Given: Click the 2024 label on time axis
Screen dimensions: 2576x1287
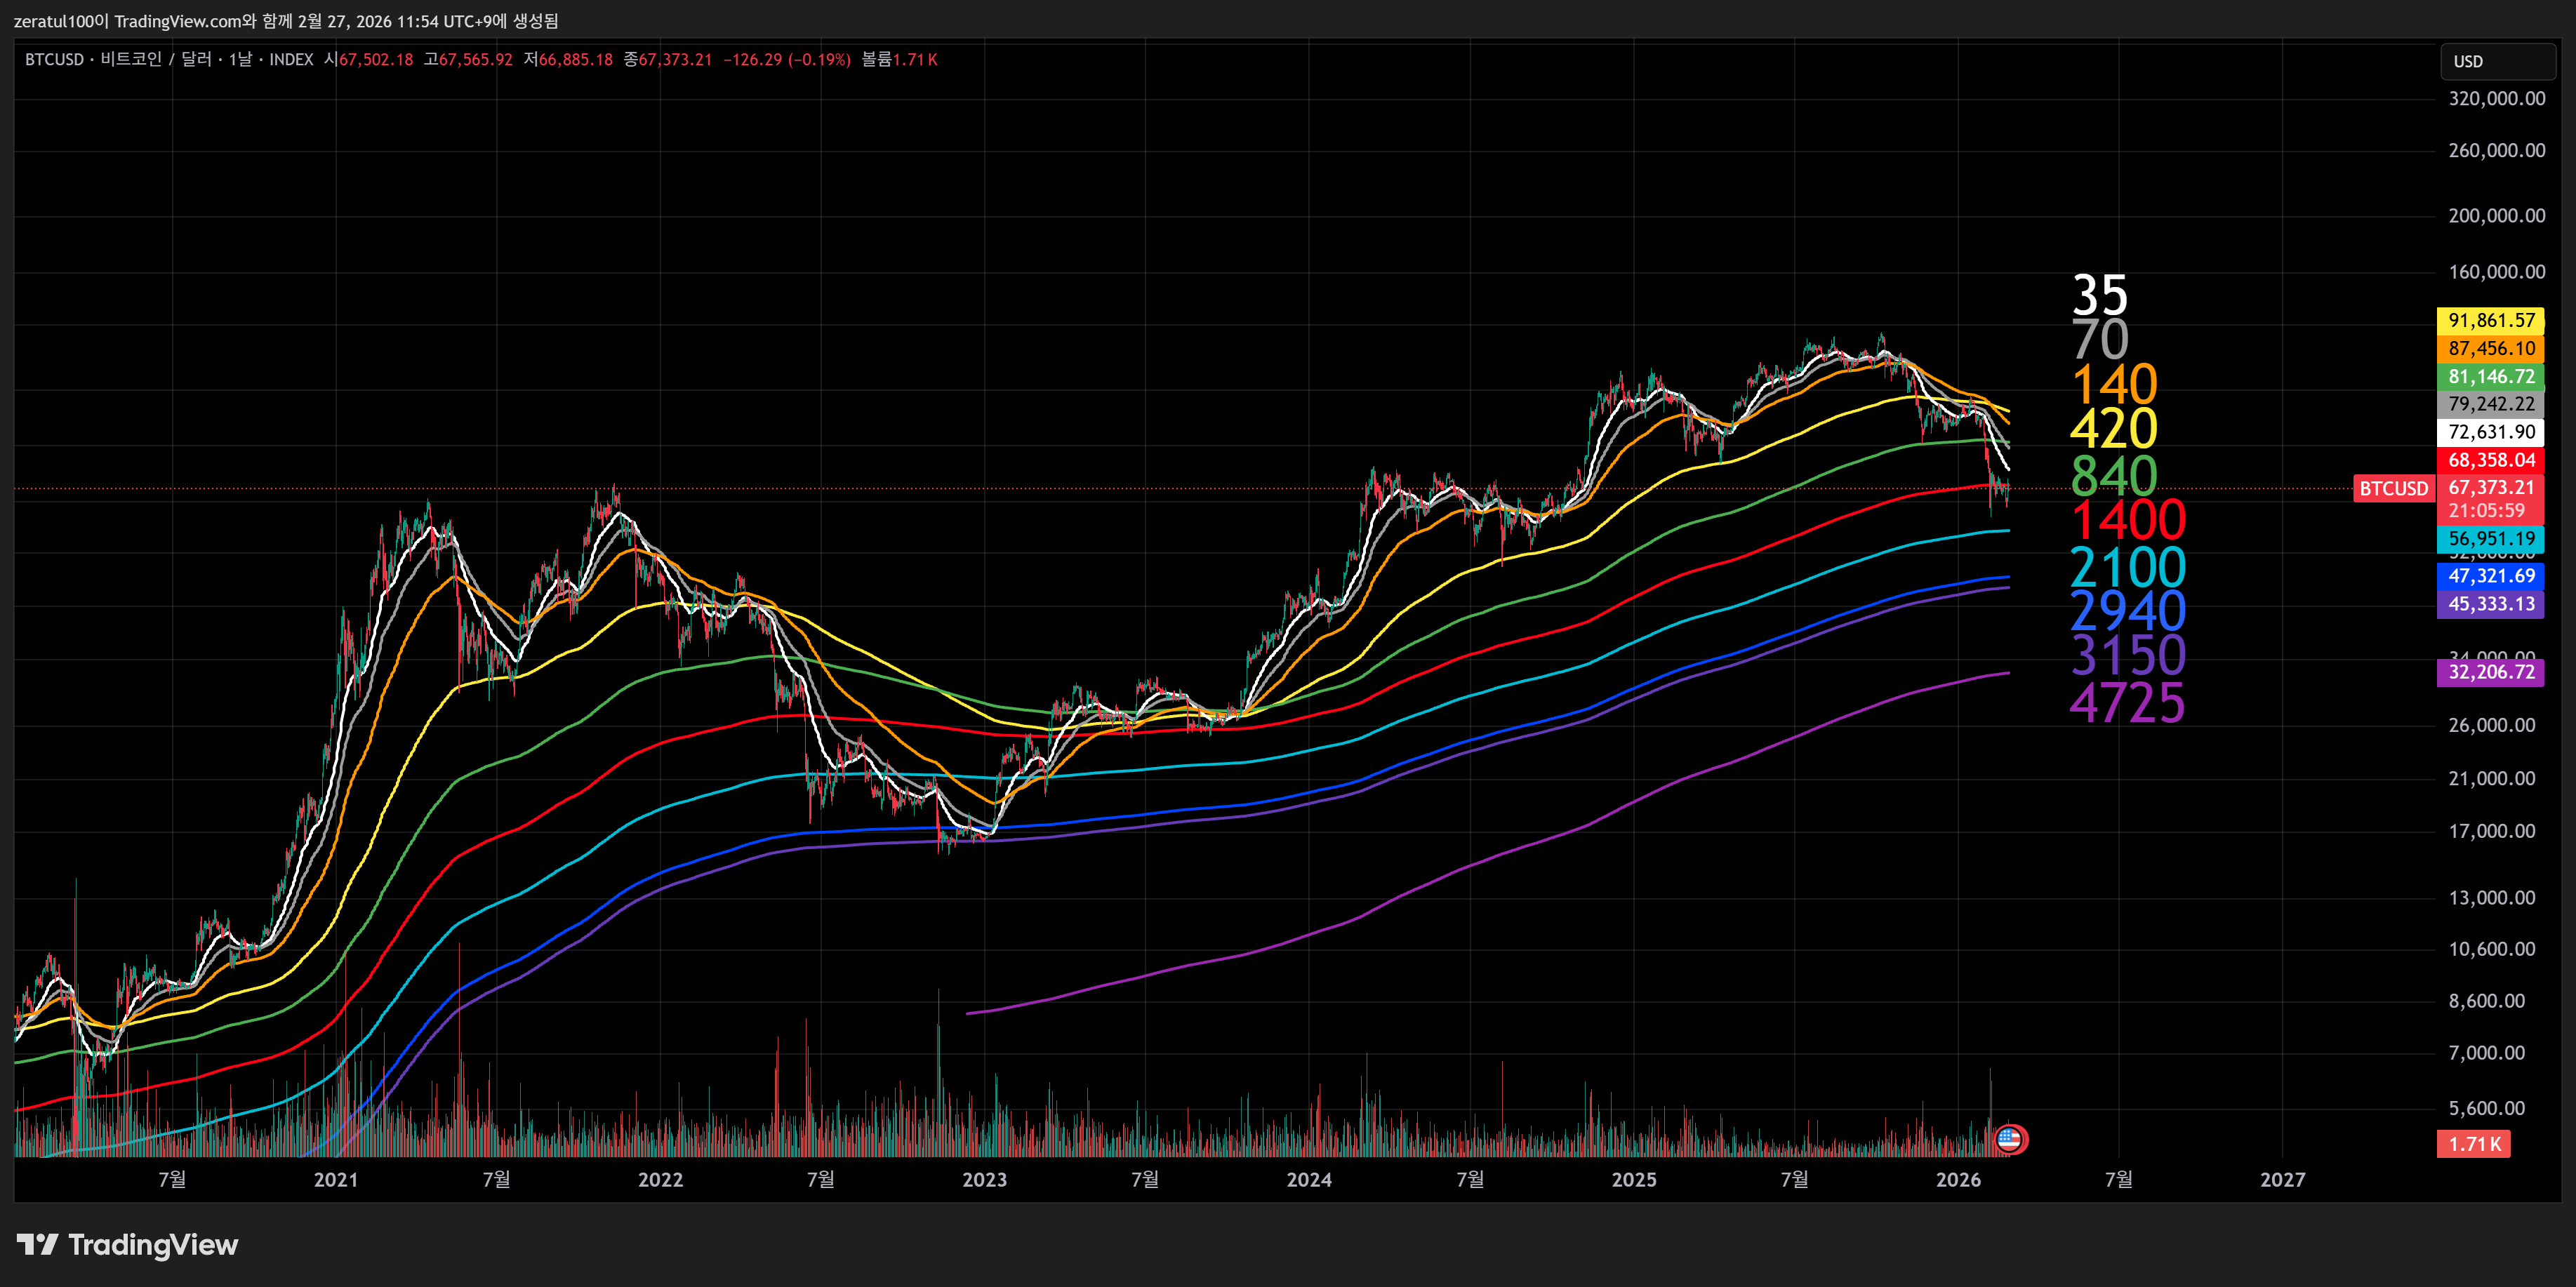Looking at the screenshot, I should (x=1309, y=1180).
